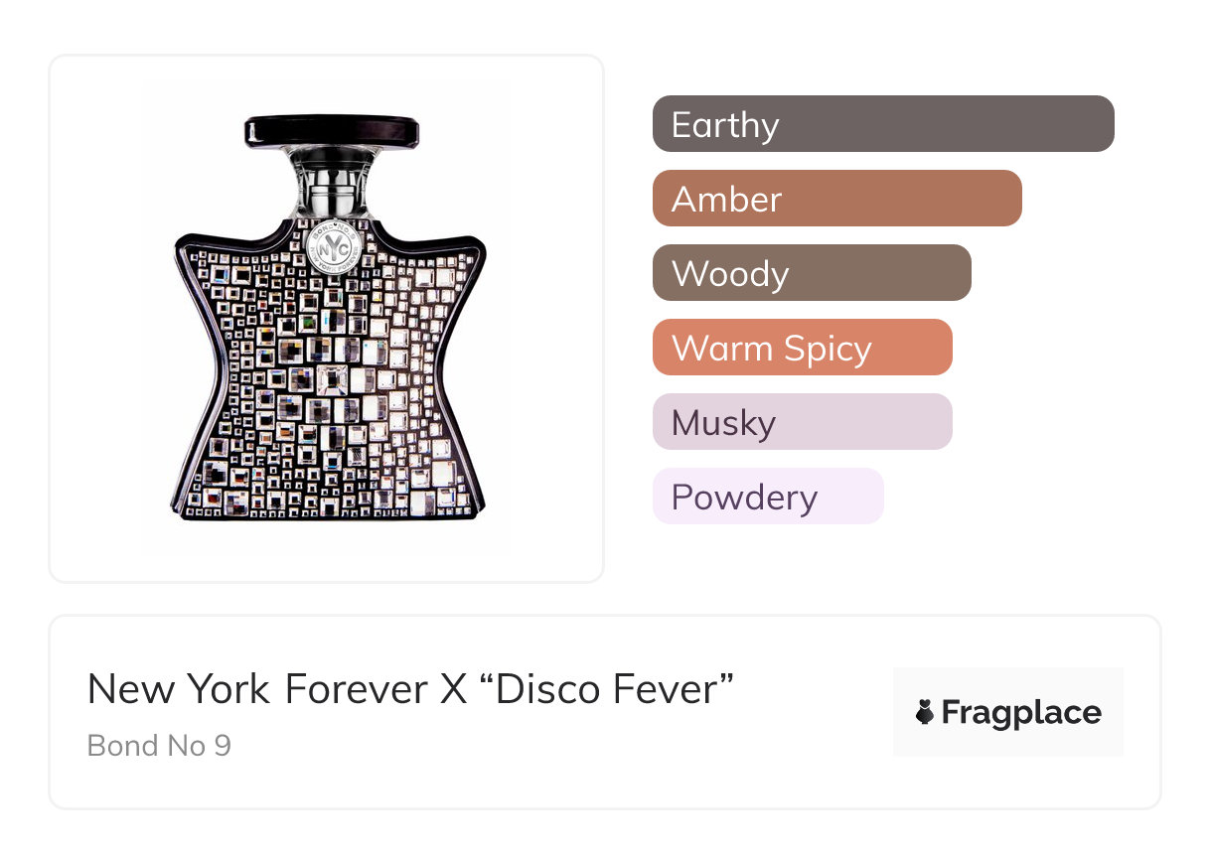The width and height of the screenshot is (1210, 858).
Task: Select the Powdery accord bar
Action: click(768, 497)
